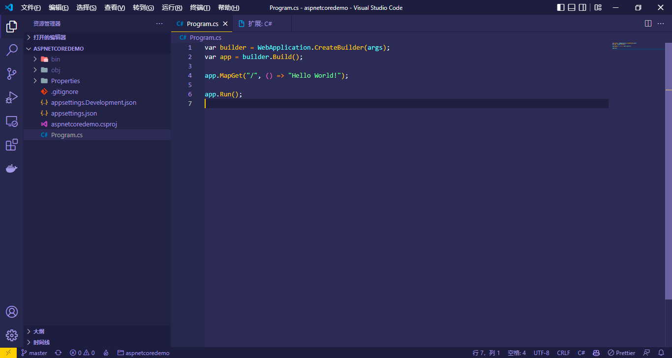Viewport: 672px width, 358px height.
Task: Toggle the secondary side bar visibility
Action: [582, 7]
